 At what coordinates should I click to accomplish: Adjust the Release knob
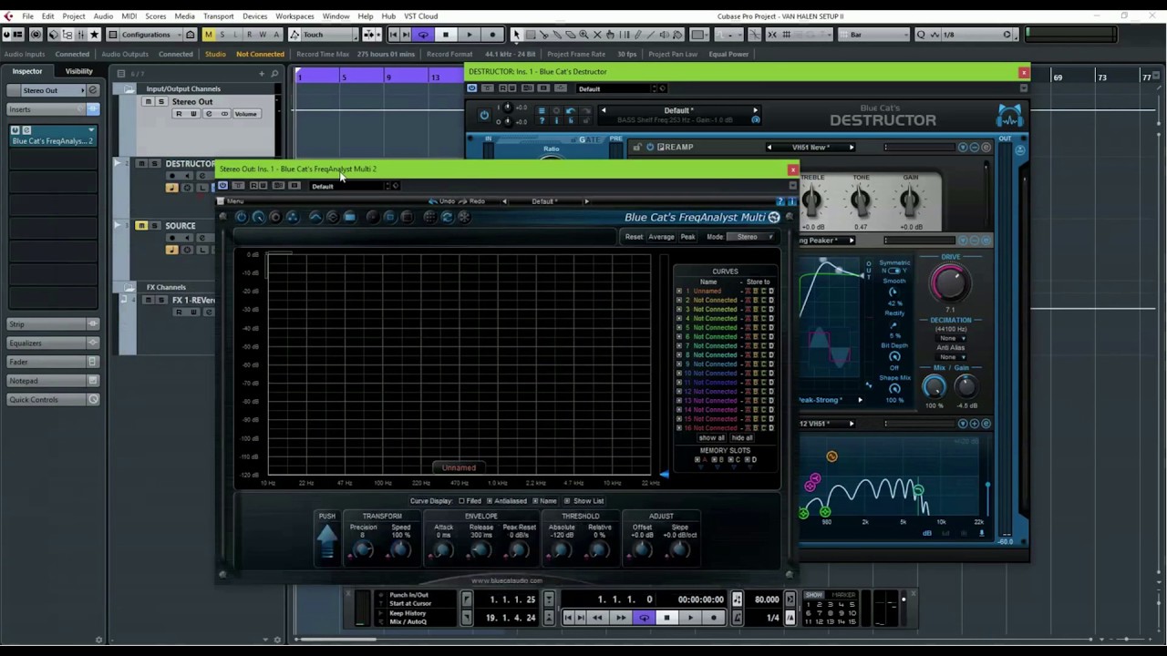coord(480,549)
